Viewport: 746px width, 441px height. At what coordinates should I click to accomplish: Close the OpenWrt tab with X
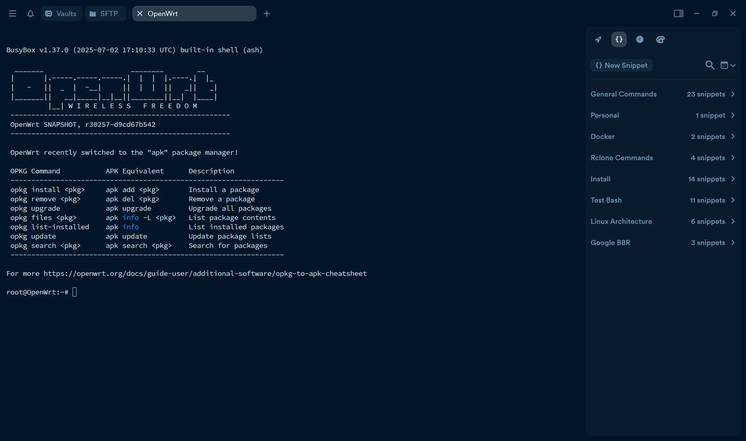pos(140,13)
